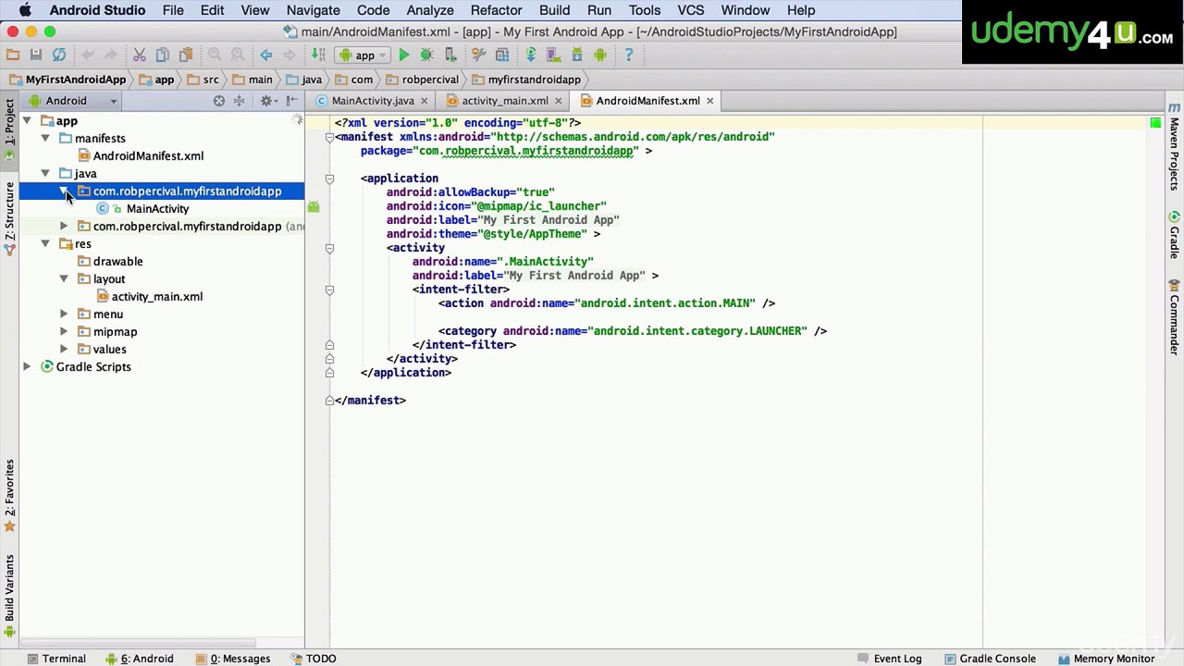Viewport: 1184px width, 666px height.
Task: Navigate back with the left arrow icon
Action: pyautogui.click(x=265, y=55)
